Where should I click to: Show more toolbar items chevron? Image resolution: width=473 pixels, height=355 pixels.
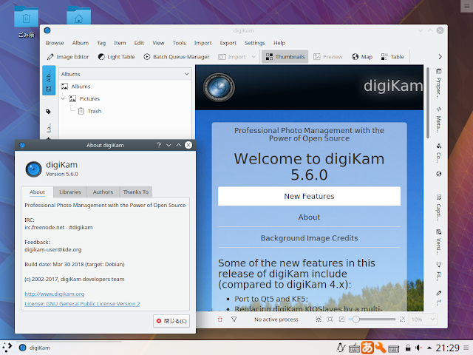click(x=440, y=57)
